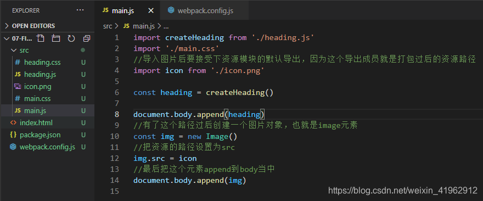Click the U status badge of index.html
The width and height of the screenshot is (483, 201).
83,122
